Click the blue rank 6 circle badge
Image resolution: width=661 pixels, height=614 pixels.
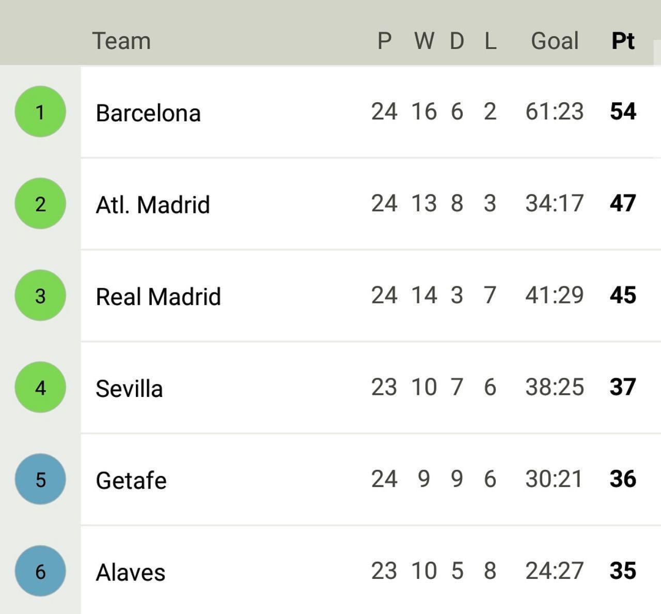pyautogui.click(x=40, y=571)
